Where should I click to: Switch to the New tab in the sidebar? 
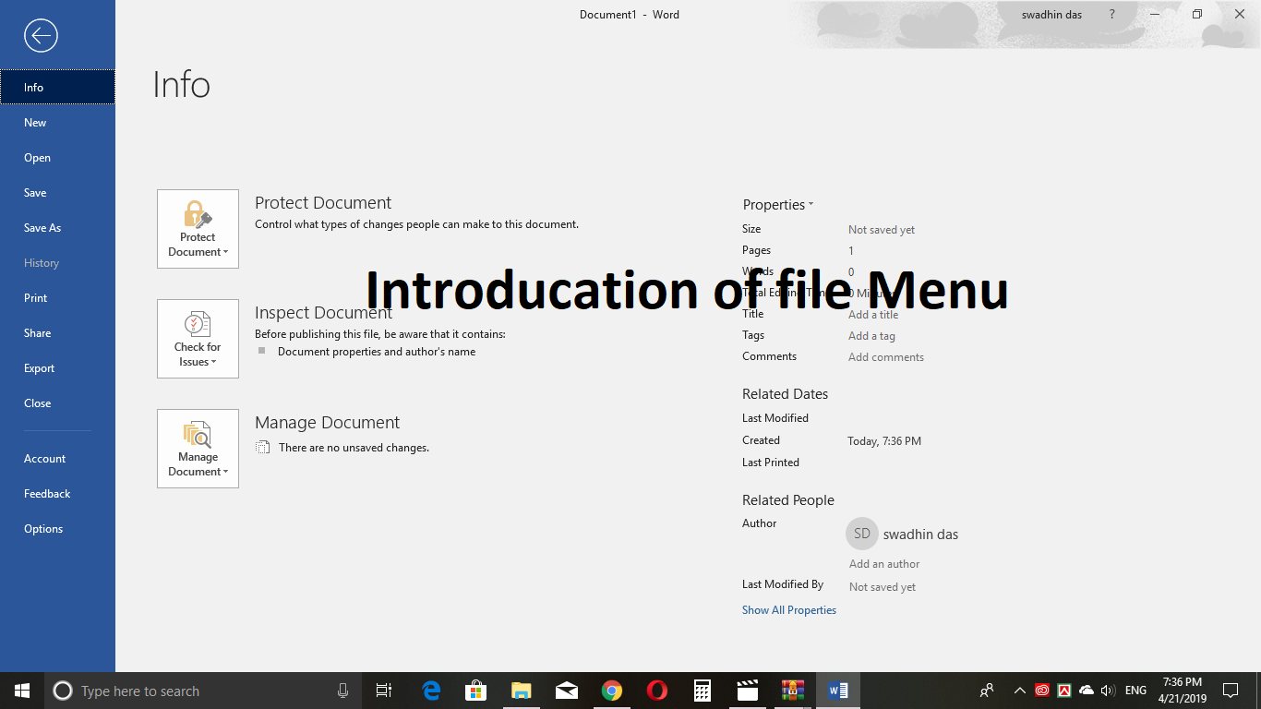[34, 122]
